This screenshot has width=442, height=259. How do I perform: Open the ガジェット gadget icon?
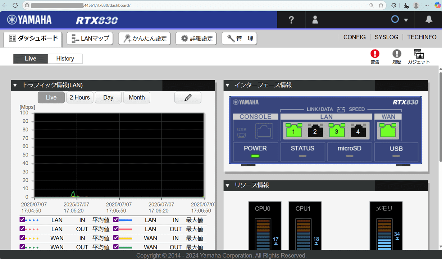point(419,56)
